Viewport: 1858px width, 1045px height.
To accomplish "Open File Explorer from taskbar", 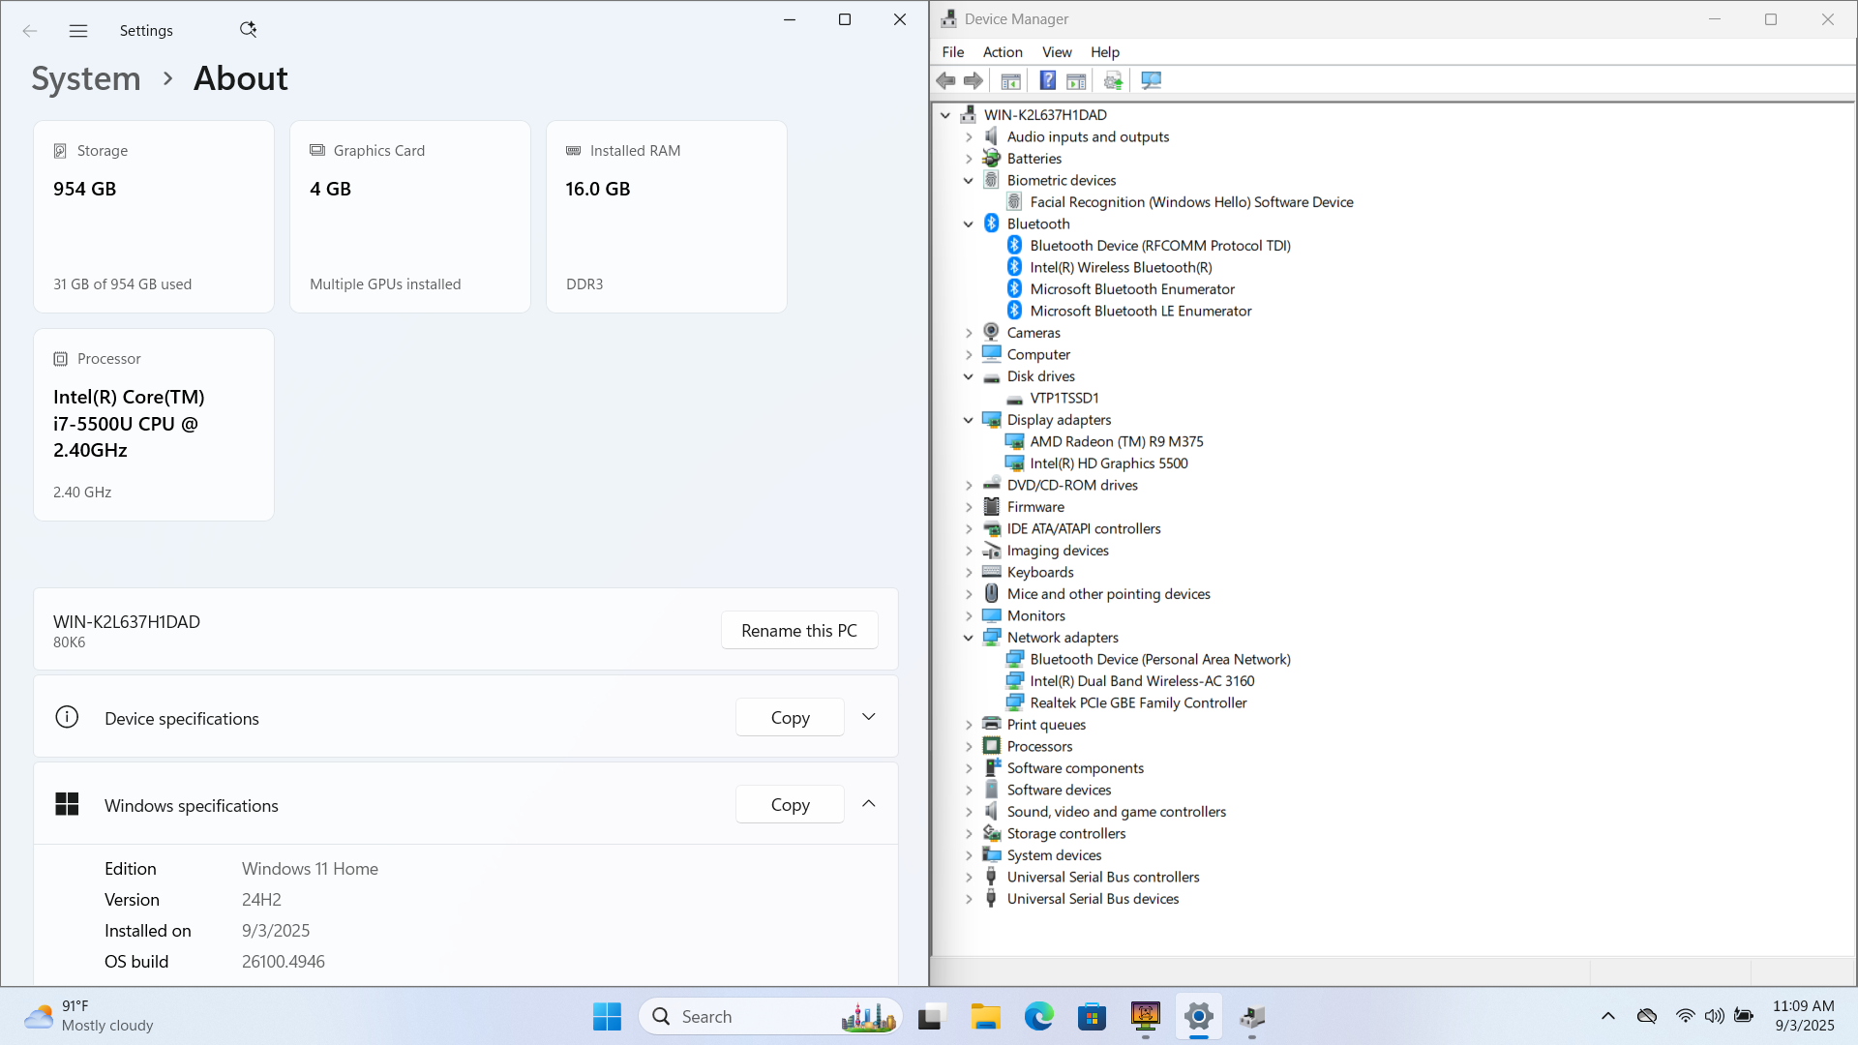I will click(x=985, y=1017).
